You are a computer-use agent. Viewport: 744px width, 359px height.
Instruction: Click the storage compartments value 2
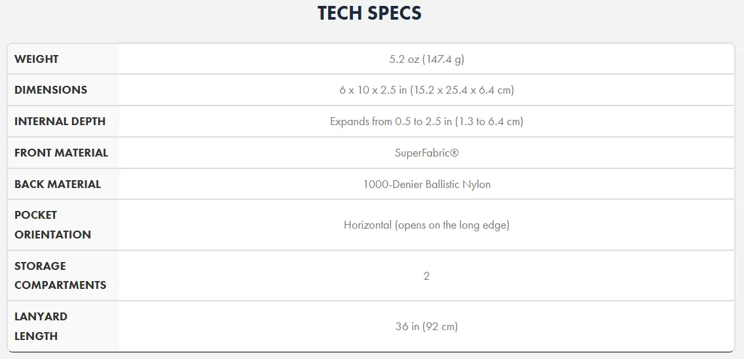pos(426,275)
